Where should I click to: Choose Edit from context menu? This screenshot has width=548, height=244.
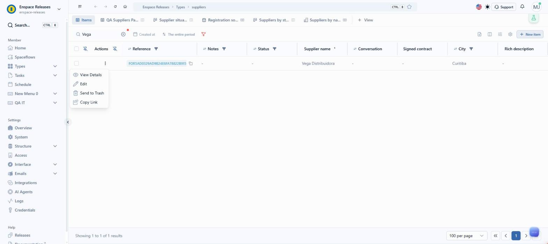coord(89,84)
